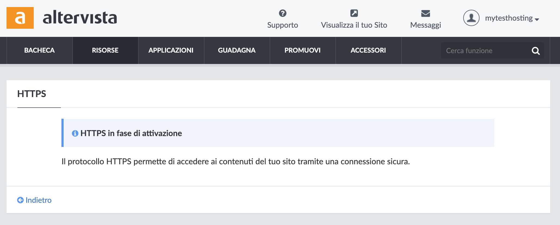Click the orange Altervista logo icon
560x225 pixels.
click(20, 18)
